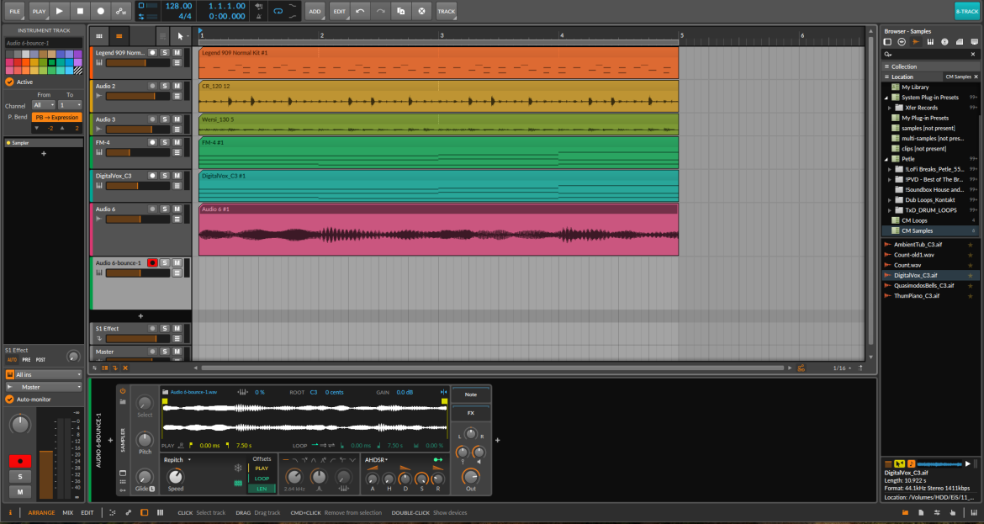The height and width of the screenshot is (524, 984).
Task: Open the All ins input dropdown
Action: tap(44, 374)
